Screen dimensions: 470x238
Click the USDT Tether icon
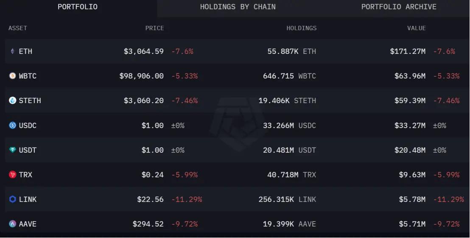(12, 150)
